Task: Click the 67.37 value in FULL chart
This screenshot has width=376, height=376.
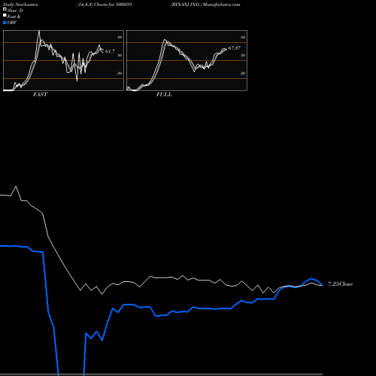Action: pyautogui.click(x=235, y=48)
